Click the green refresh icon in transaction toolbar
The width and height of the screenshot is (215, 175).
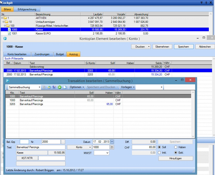tap(48, 87)
